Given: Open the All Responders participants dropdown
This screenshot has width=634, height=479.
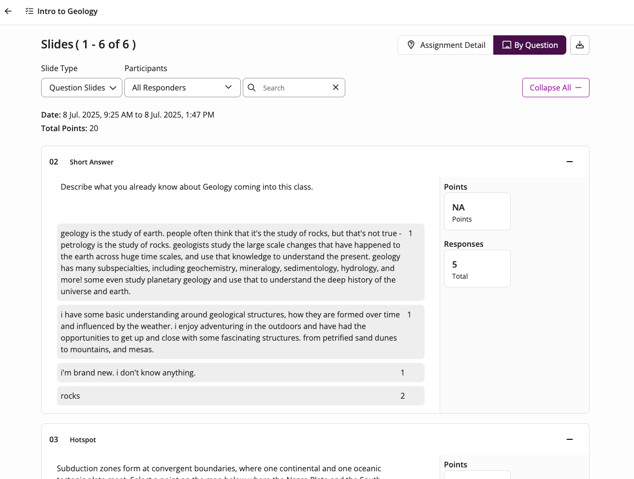Looking at the screenshot, I should click(182, 88).
